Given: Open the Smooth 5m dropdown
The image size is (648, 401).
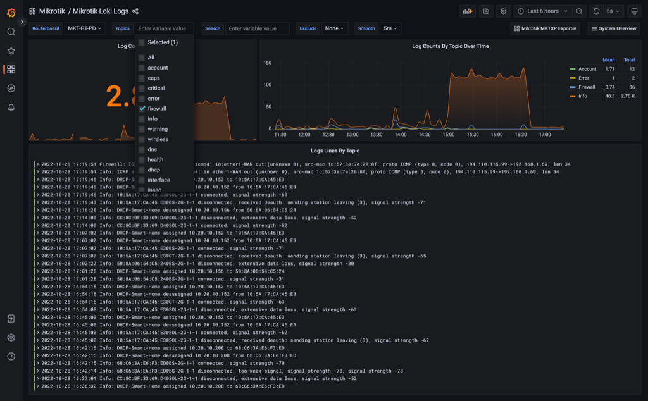Looking at the screenshot, I should [390, 28].
